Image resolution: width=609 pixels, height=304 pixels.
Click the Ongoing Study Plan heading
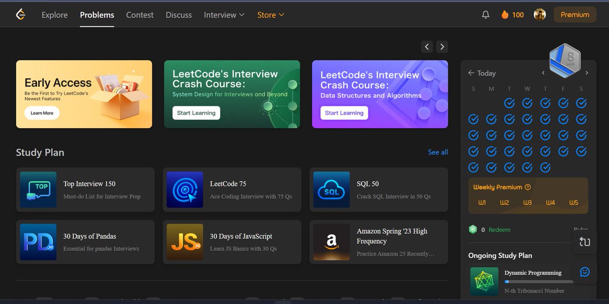click(500, 255)
